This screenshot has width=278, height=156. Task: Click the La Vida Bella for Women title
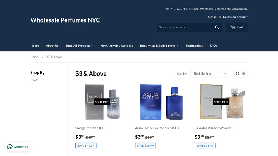213,128
